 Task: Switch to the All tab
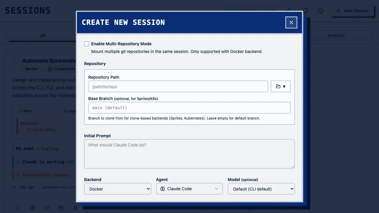click(x=43, y=35)
